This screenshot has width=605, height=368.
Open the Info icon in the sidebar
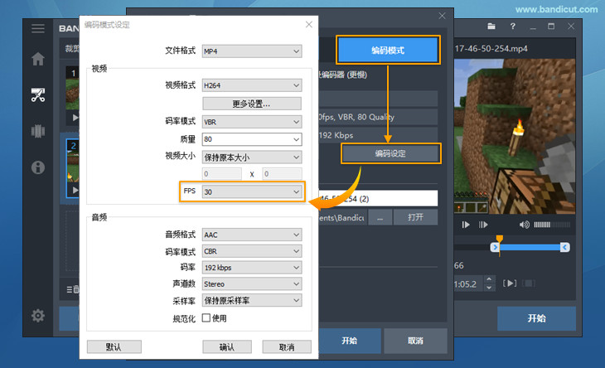pos(37,167)
